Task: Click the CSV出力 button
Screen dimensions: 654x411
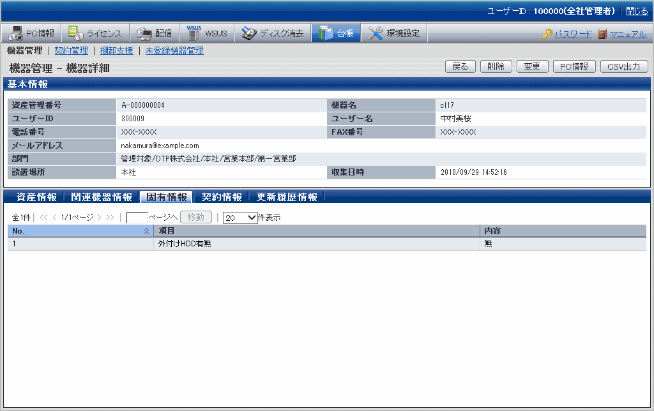Action: pyautogui.click(x=624, y=66)
